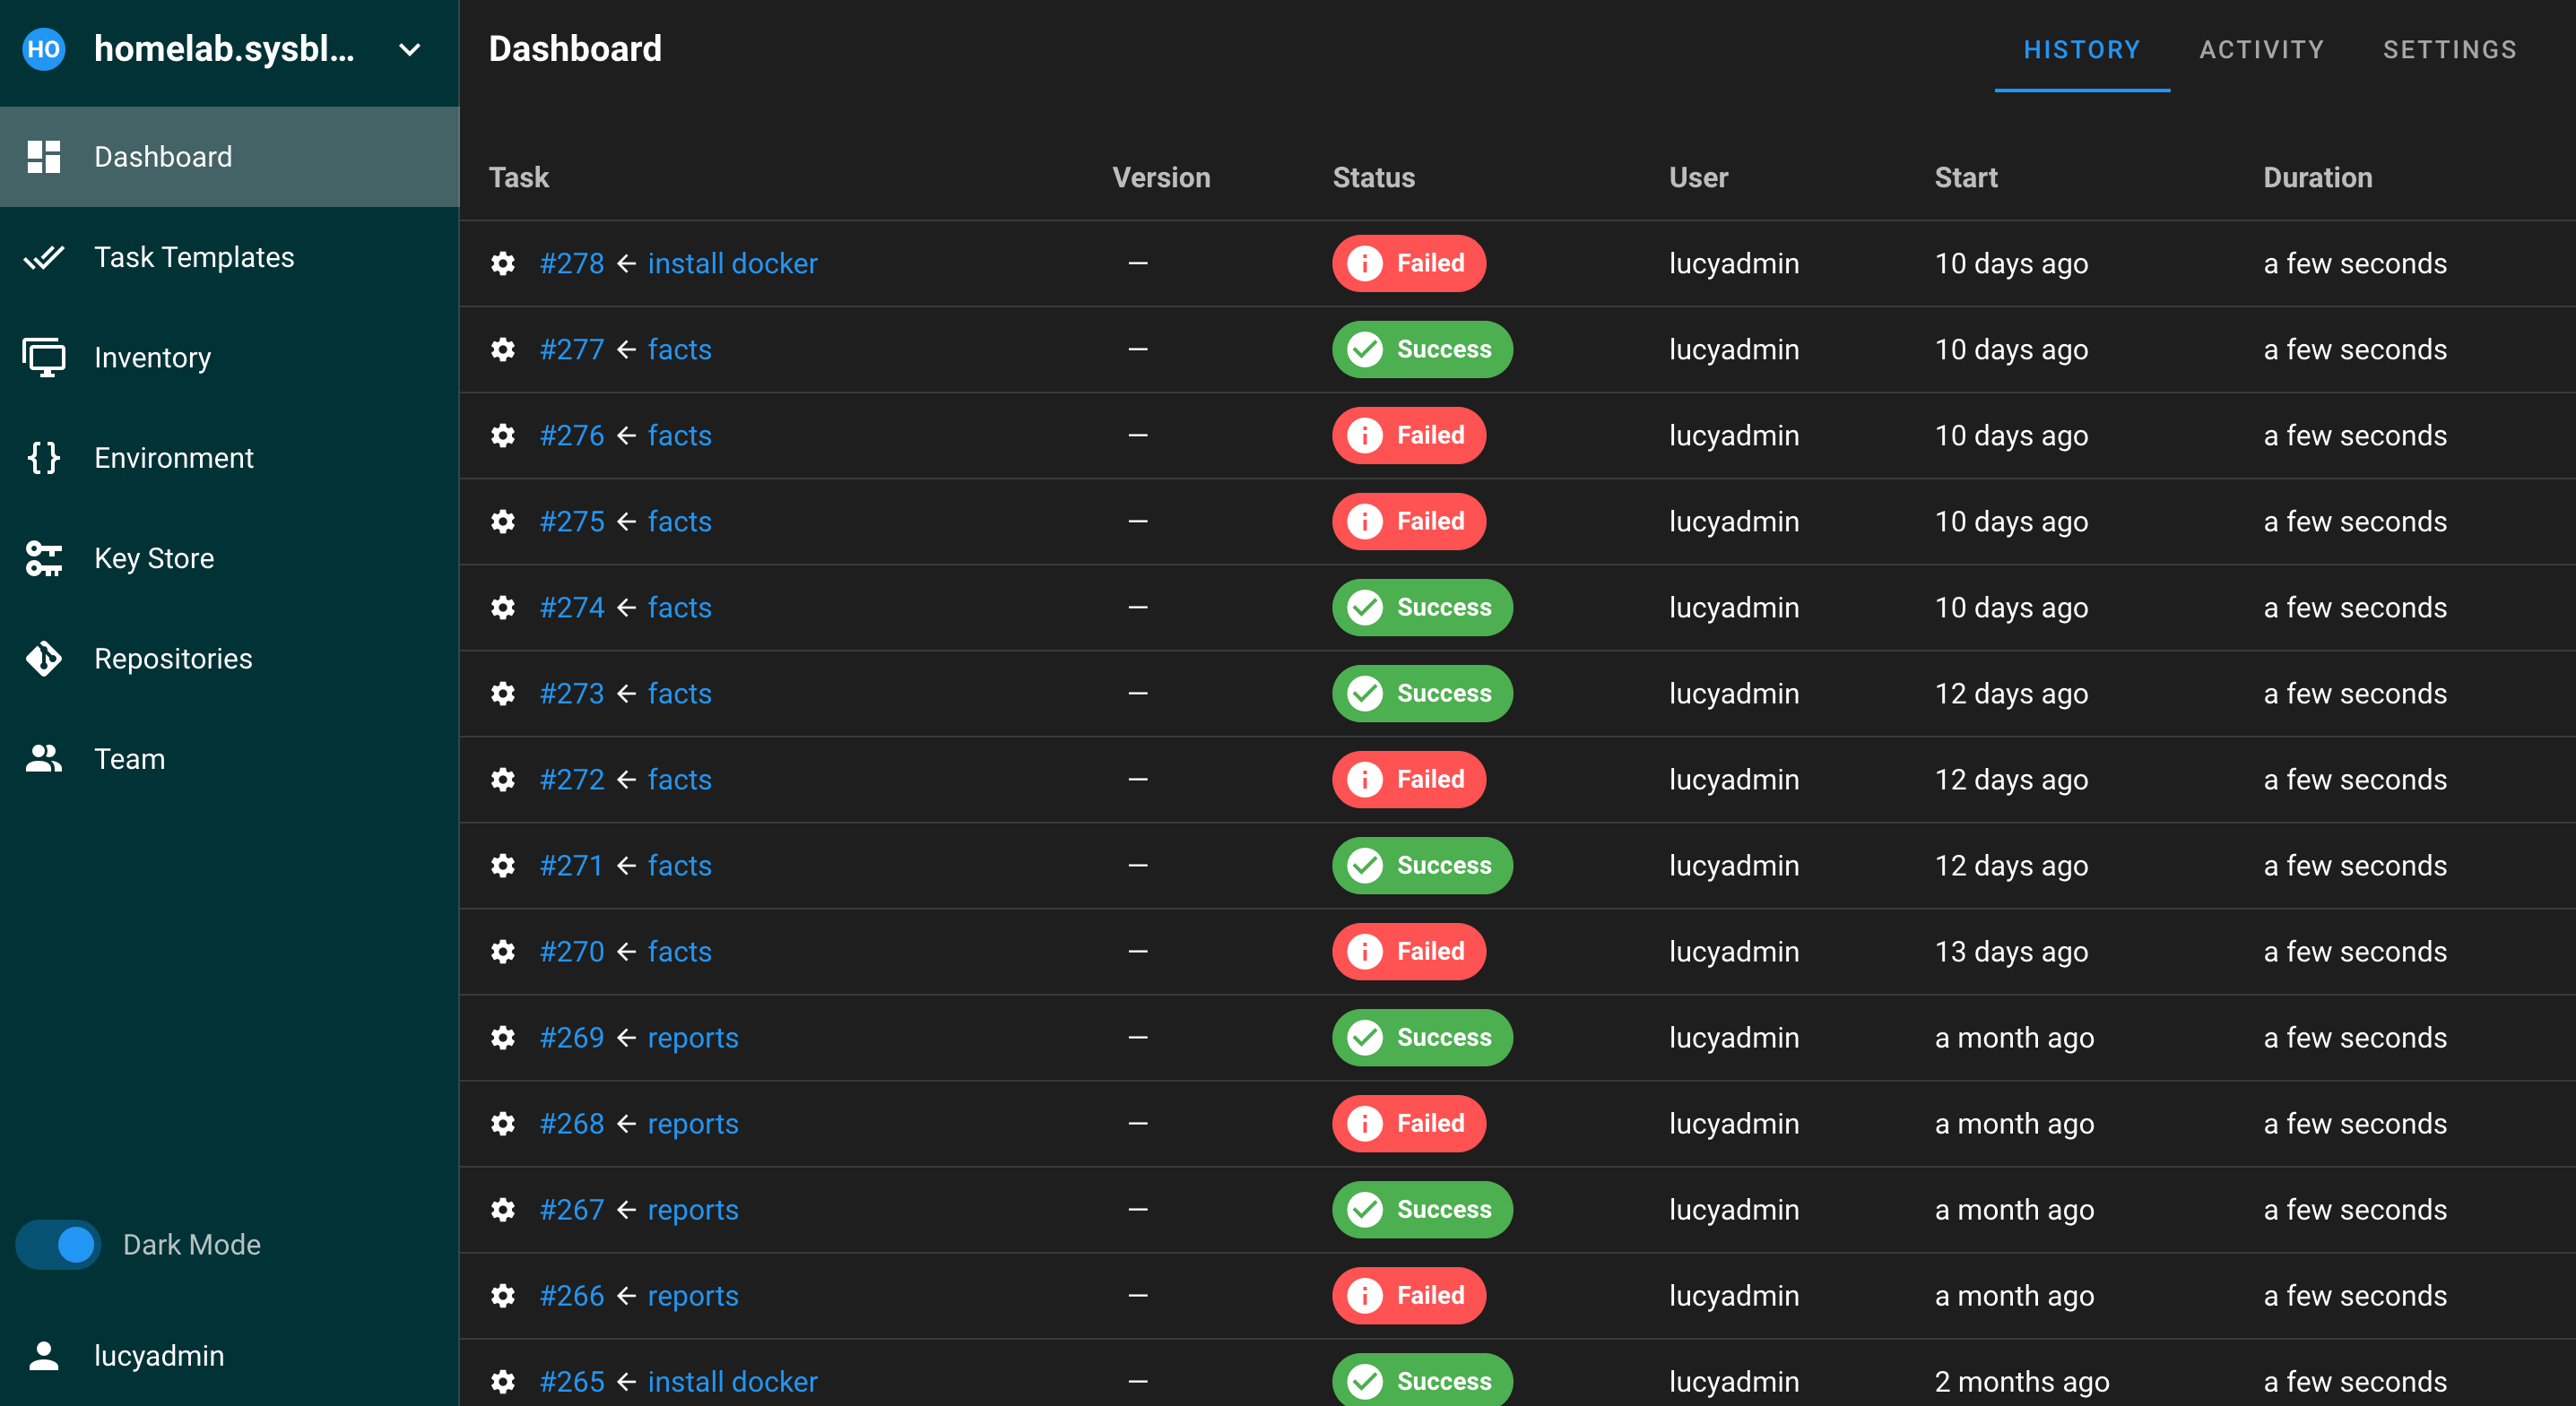Click the Repositories git icon
The image size is (2576, 1406).
tap(43, 659)
